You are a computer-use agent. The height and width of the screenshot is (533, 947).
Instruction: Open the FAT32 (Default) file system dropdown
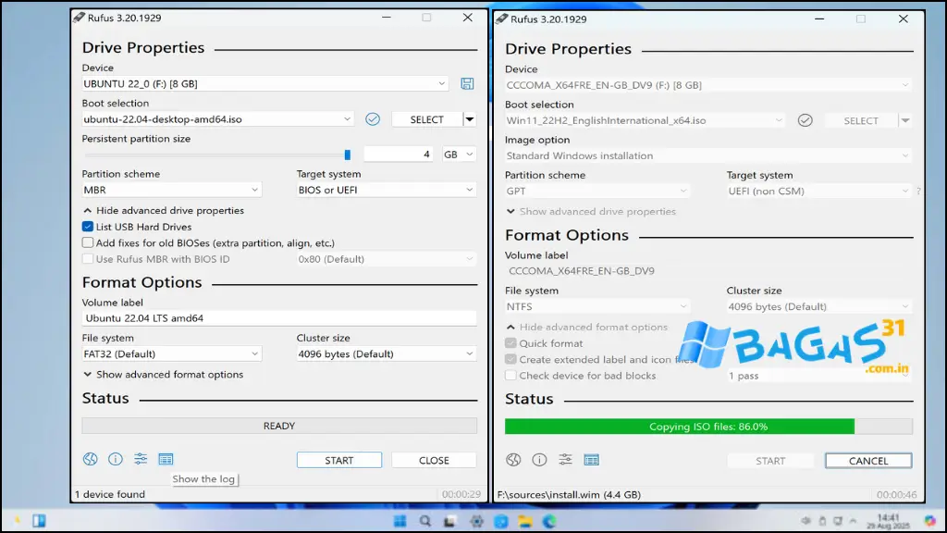[171, 354]
